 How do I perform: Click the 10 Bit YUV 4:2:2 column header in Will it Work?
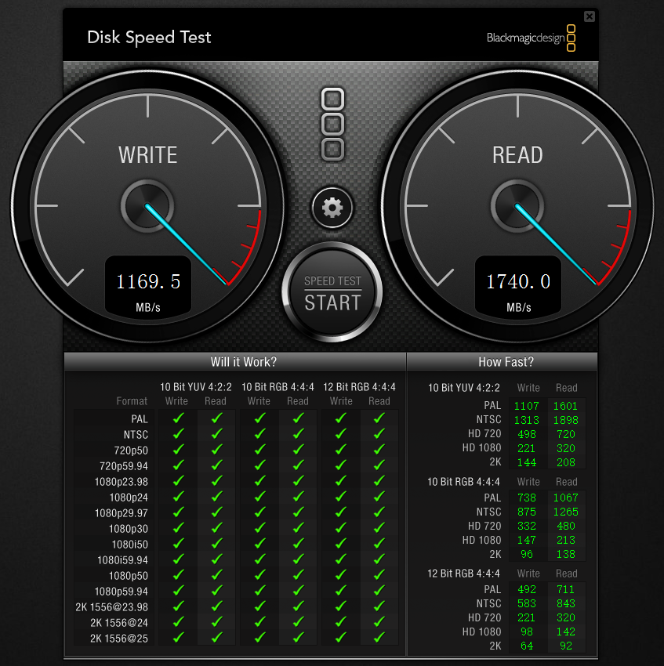195,387
